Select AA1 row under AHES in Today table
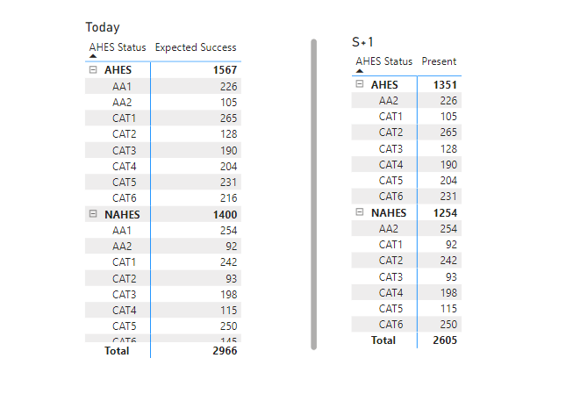566x401 pixels. [x=163, y=86]
